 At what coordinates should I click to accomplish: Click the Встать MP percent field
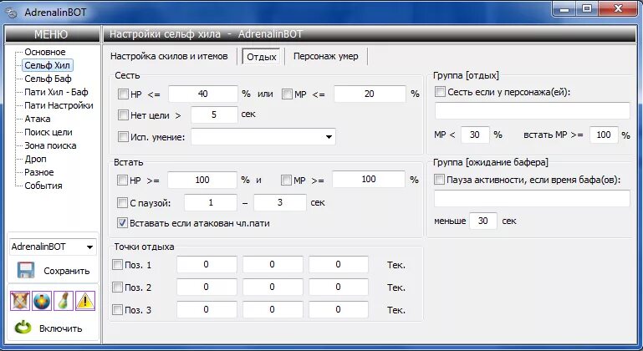[x=369, y=179]
